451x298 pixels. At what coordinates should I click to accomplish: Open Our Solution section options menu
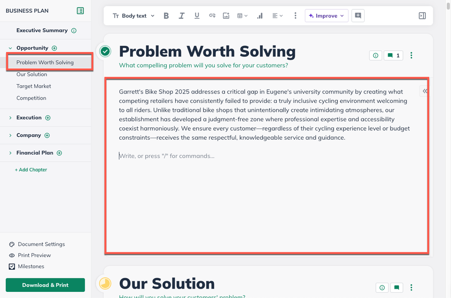click(412, 288)
